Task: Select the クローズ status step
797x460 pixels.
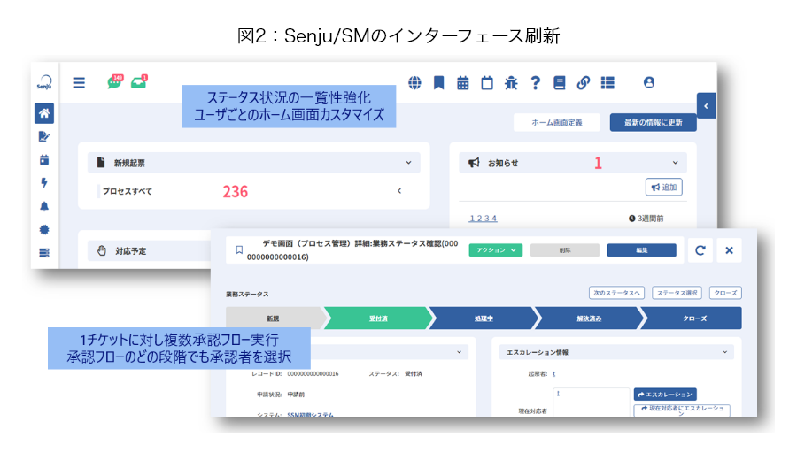Action: (693, 318)
